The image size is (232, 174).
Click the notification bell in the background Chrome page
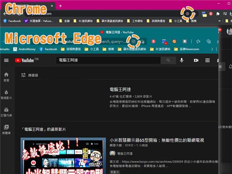230,67
